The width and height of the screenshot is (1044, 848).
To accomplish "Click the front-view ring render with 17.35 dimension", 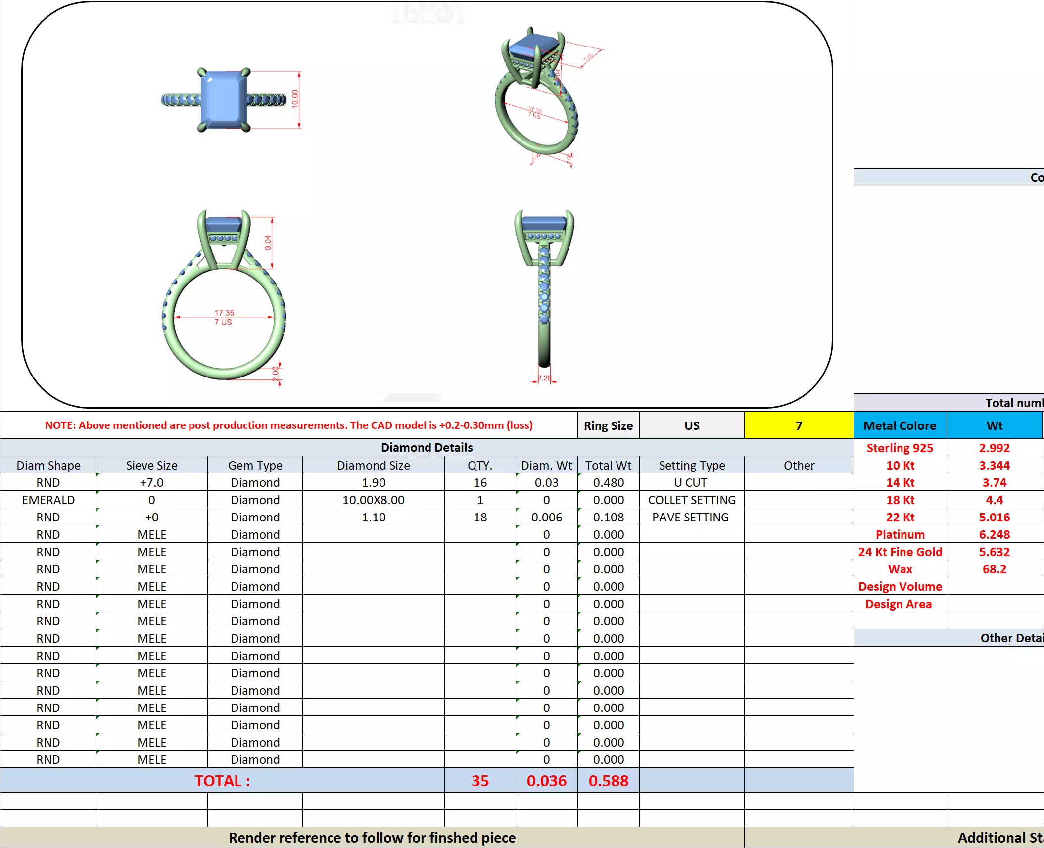I will click(224, 297).
